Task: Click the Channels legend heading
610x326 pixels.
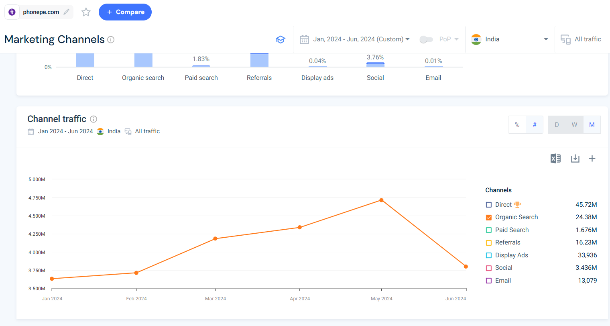Action: pos(498,190)
